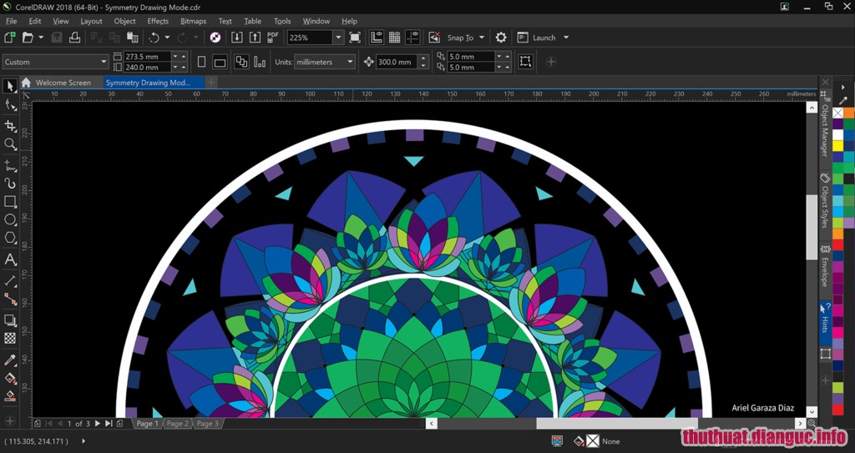Toggle snapping off icon
Image resolution: width=855 pixels, height=453 pixels.
434,37
